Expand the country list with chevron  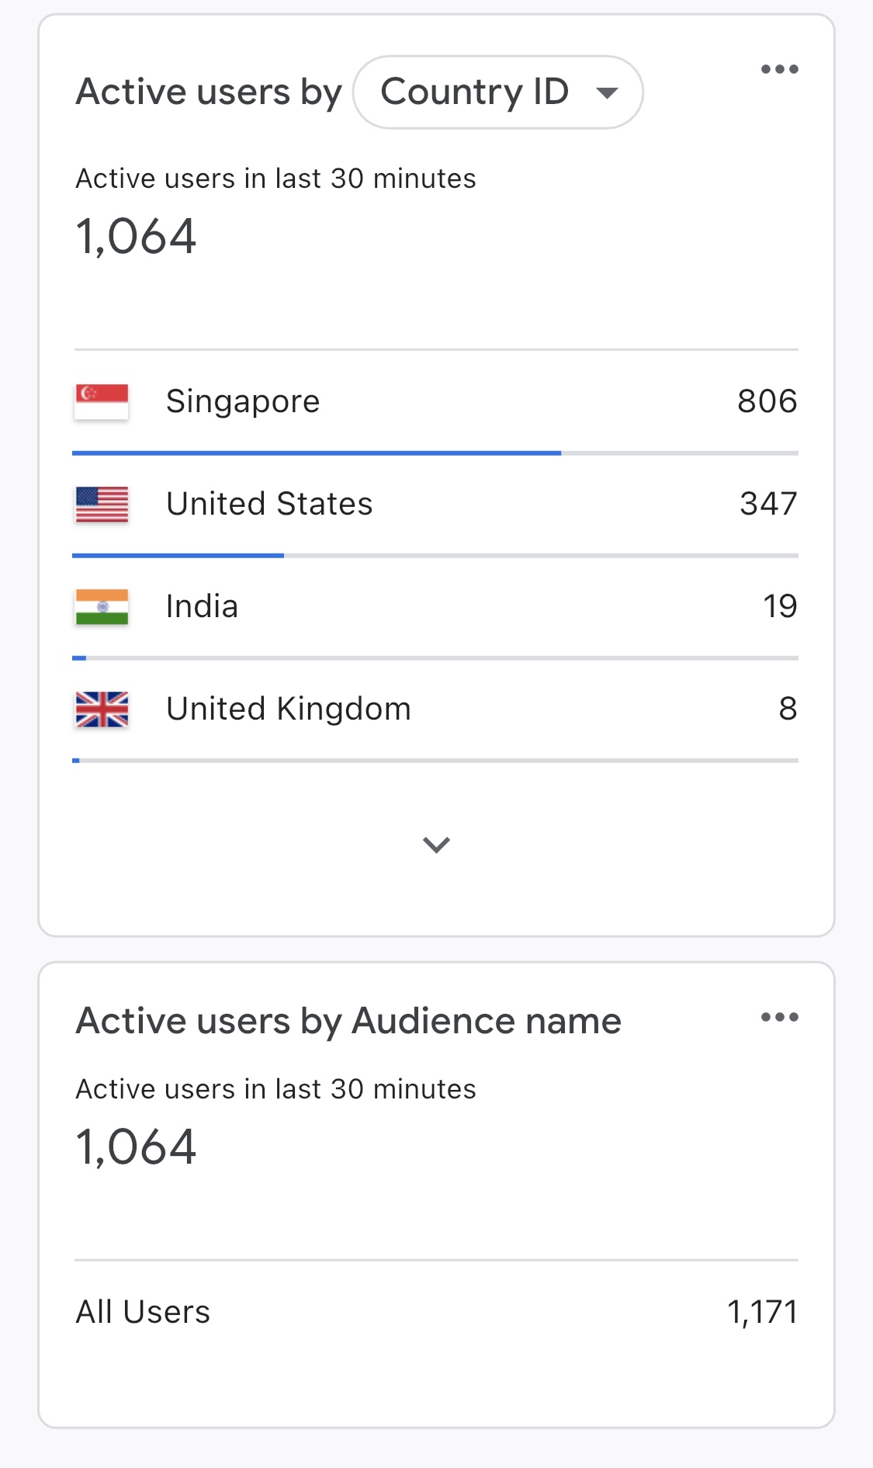(x=436, y=845)
